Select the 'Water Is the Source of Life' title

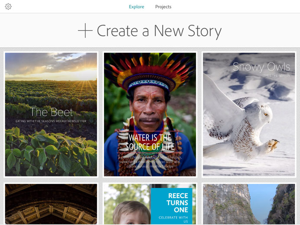(150, 142)
